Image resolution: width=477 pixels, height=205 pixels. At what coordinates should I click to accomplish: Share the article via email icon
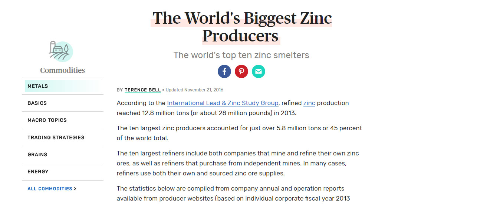(x=259, y=71)
